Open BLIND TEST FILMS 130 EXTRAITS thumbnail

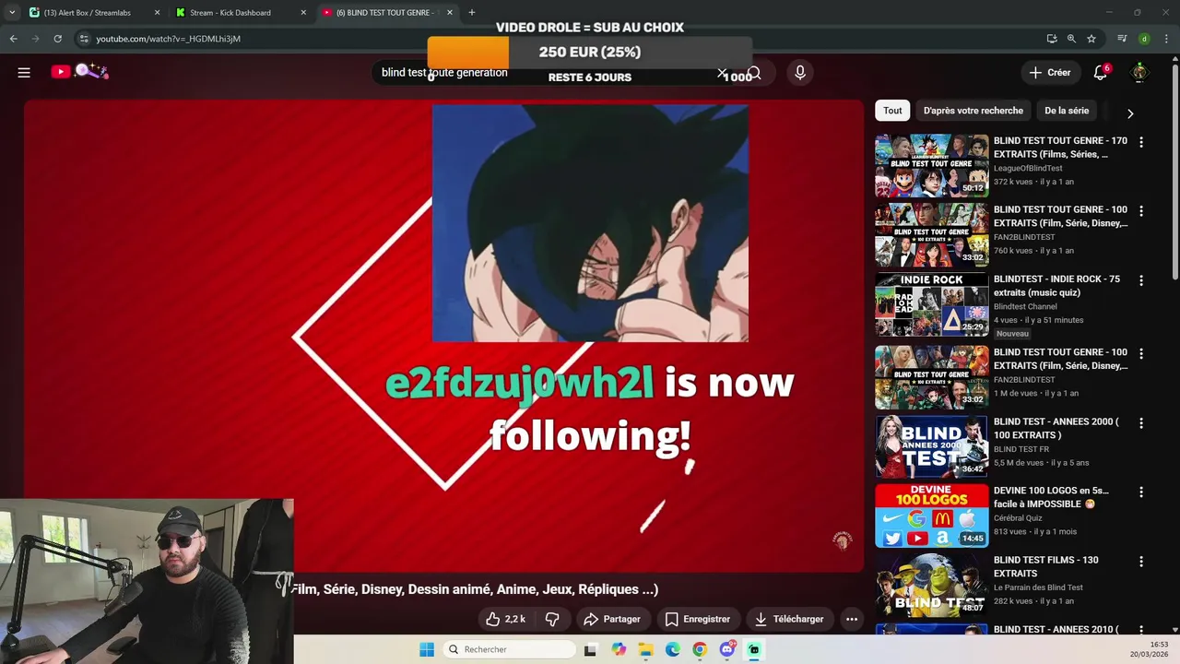click(x=931, y=585)
